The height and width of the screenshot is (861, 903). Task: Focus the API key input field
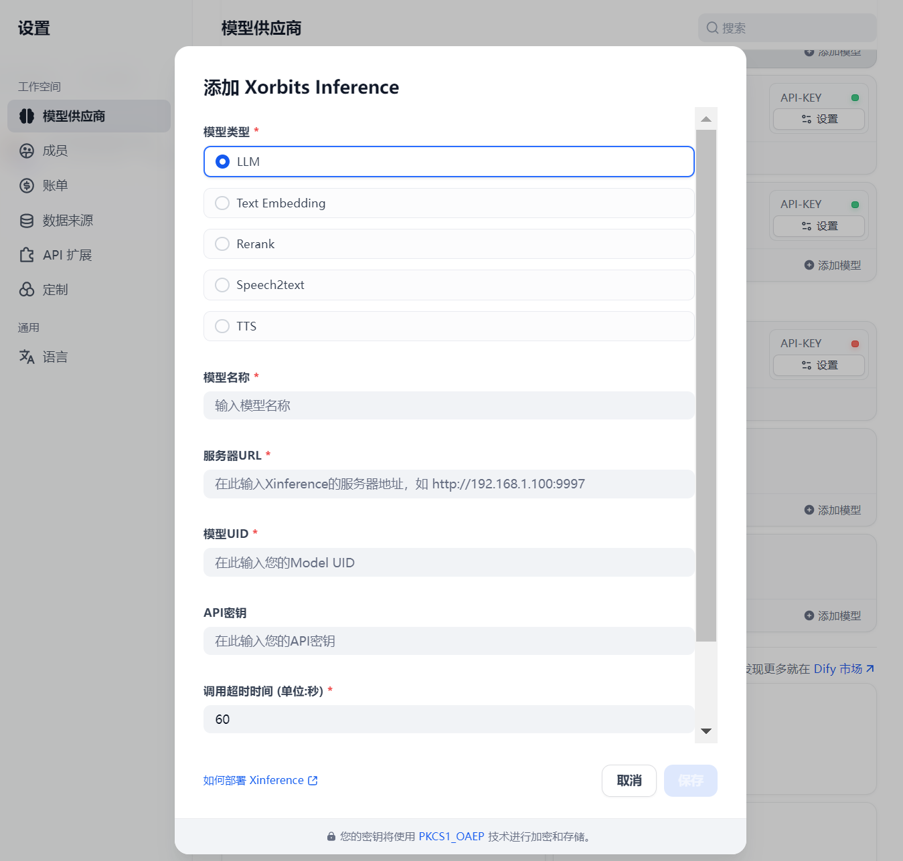pos(448,641)
